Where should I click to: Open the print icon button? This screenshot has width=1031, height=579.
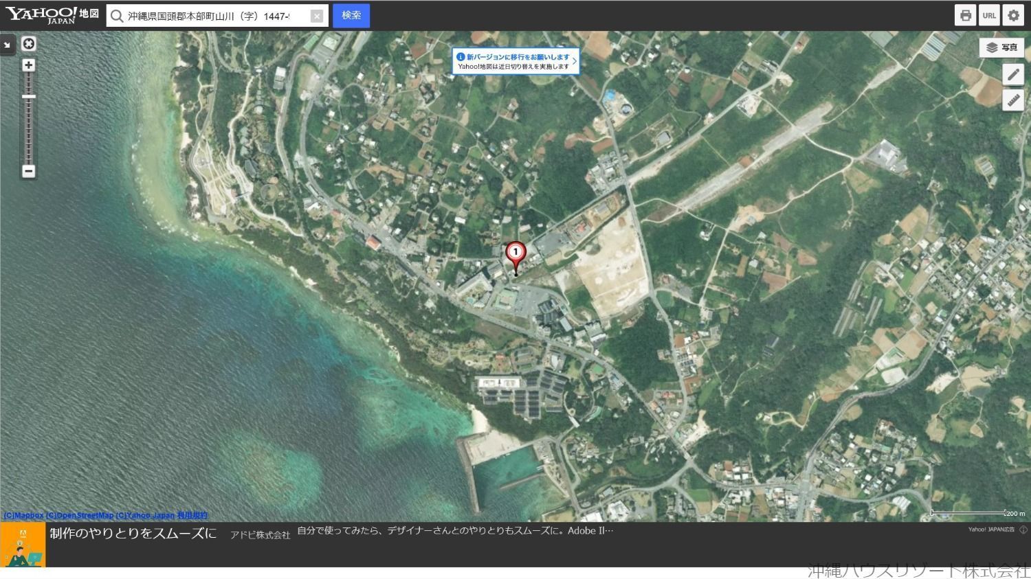click(966, 15)
